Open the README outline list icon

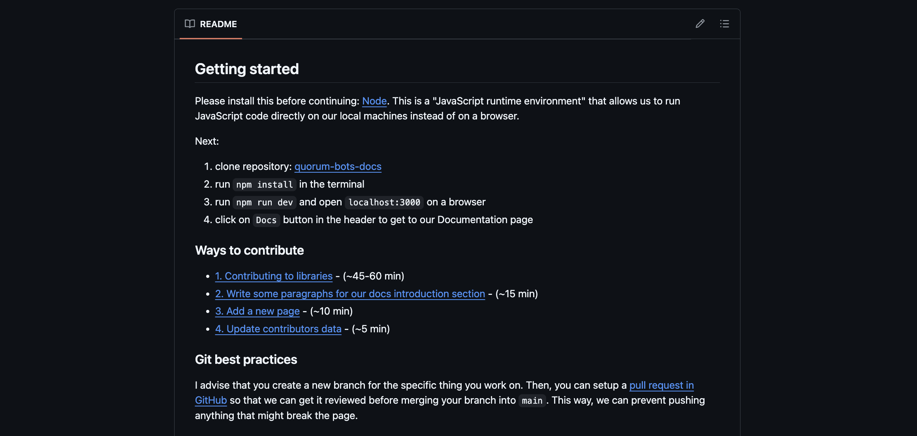click(724, 24)
